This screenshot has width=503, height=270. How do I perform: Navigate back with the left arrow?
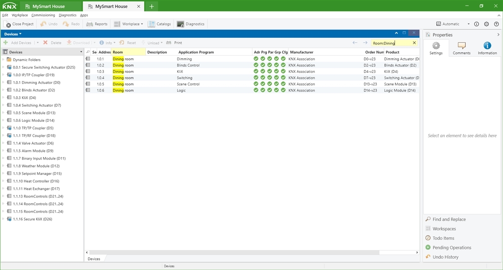pos(355,43)
